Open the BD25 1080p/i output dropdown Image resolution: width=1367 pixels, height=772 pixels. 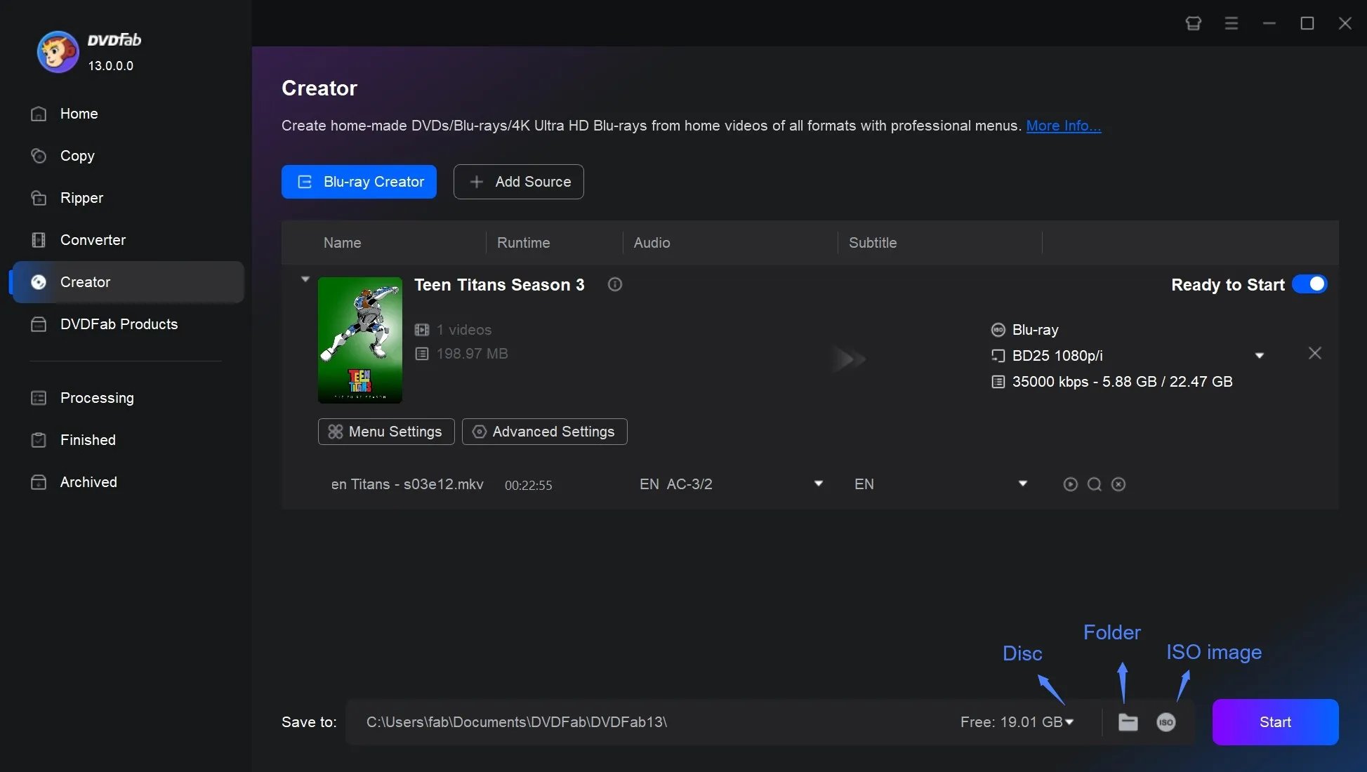click(1259, 355)
